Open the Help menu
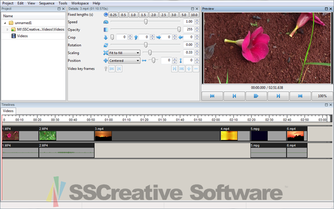This screenshot has height=209, width=334. [x=96, y=3]
